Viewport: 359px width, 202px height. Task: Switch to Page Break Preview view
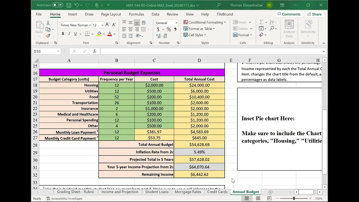[269, 198]
